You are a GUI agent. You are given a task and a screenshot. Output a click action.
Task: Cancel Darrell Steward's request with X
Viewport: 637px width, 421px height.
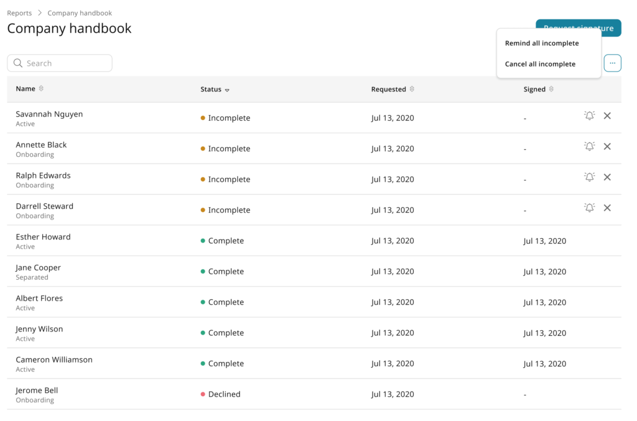pos(607,208)
